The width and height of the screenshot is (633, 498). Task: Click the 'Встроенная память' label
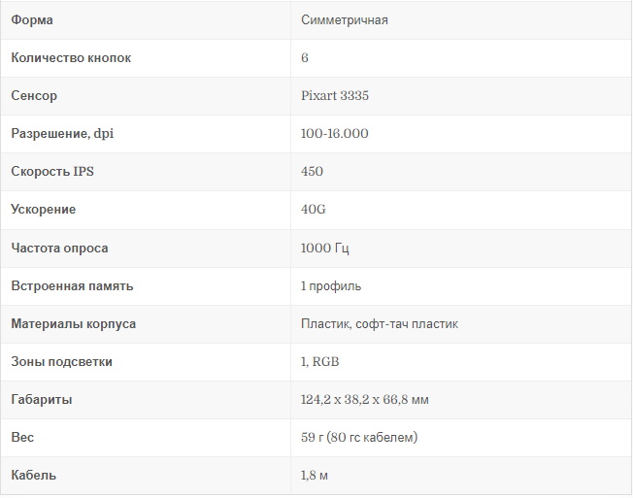(x=72, y=286)
